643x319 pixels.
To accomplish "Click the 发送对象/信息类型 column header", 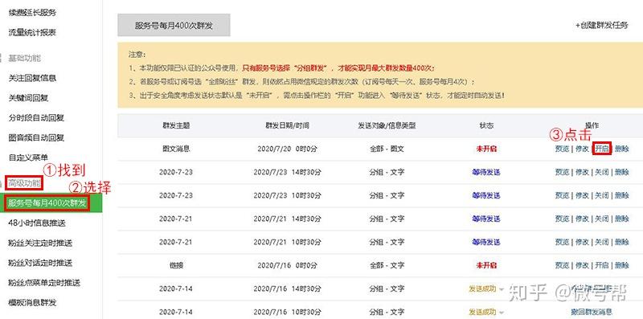I will pos(387,126).
